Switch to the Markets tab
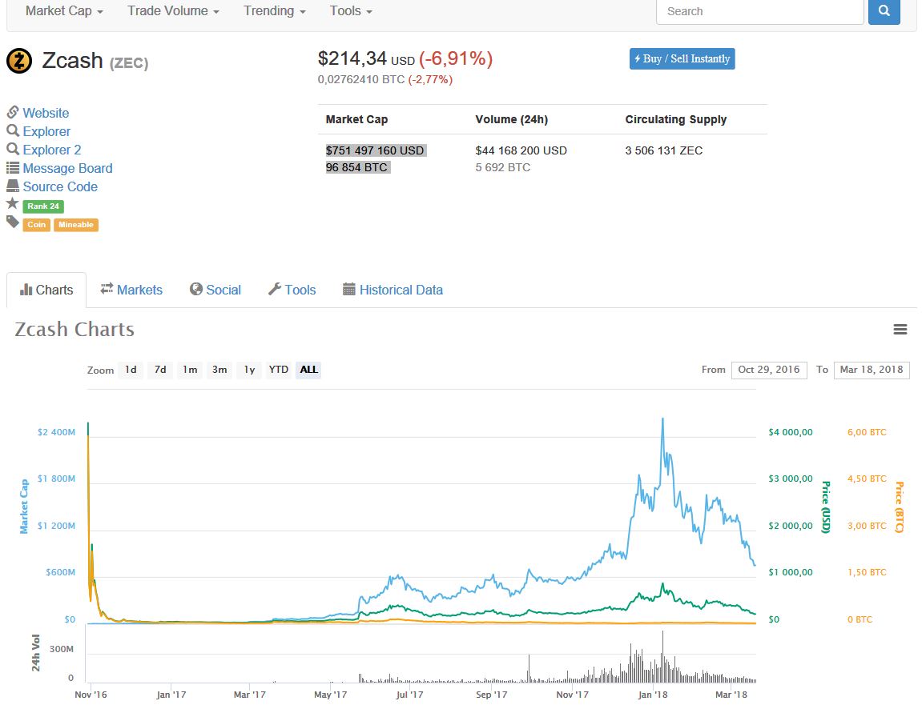This screenshot has height=713, width=922. click(131, 290)
